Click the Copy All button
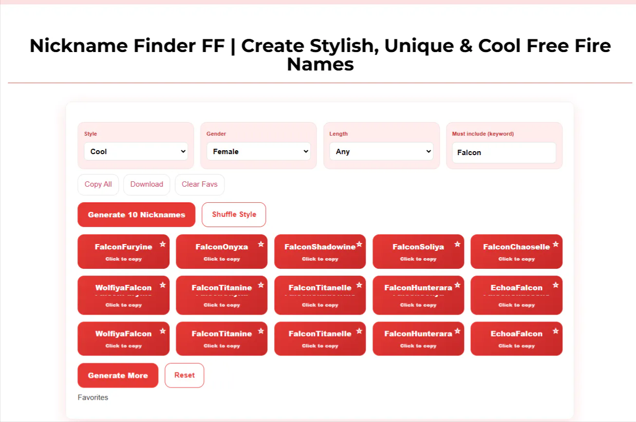This screenshot has width=636, height=422. click(98, 184)
